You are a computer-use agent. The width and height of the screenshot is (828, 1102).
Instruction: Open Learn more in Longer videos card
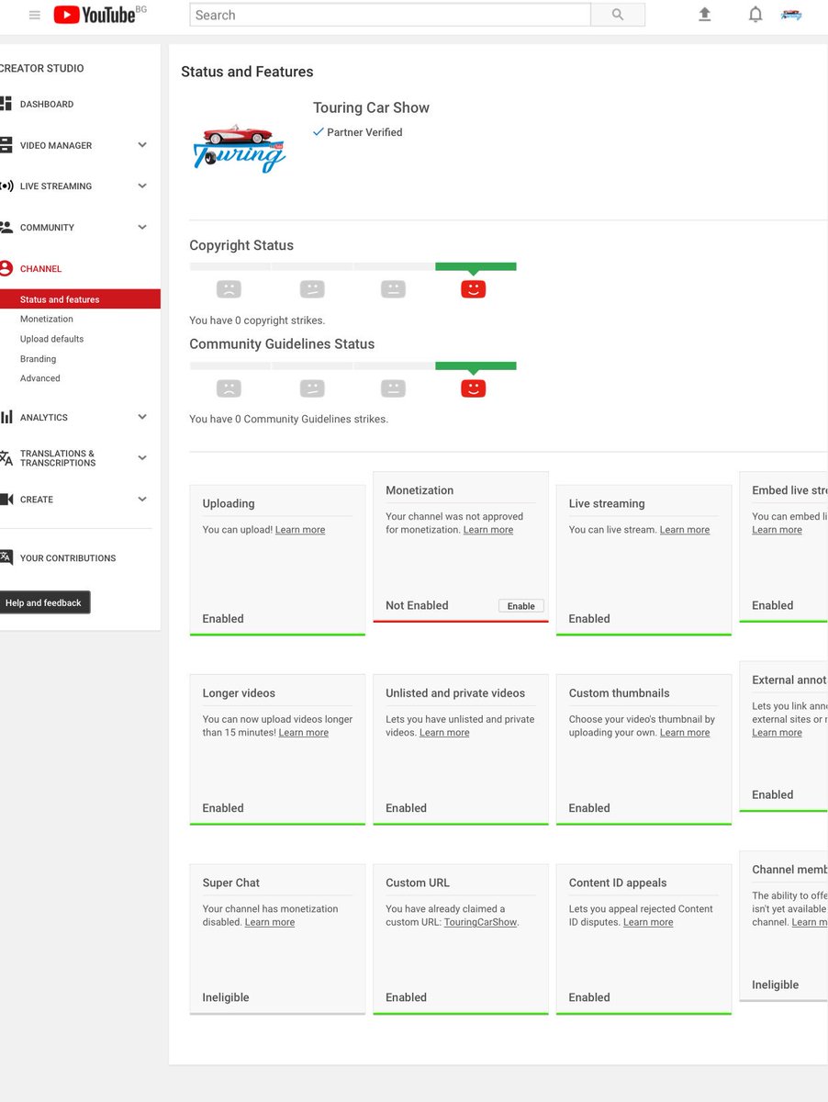(x=304, y=733)
